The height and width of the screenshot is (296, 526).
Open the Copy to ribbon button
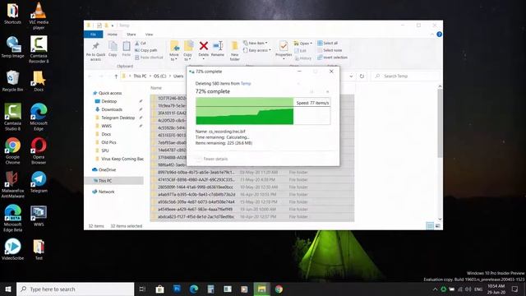point(188,51)
